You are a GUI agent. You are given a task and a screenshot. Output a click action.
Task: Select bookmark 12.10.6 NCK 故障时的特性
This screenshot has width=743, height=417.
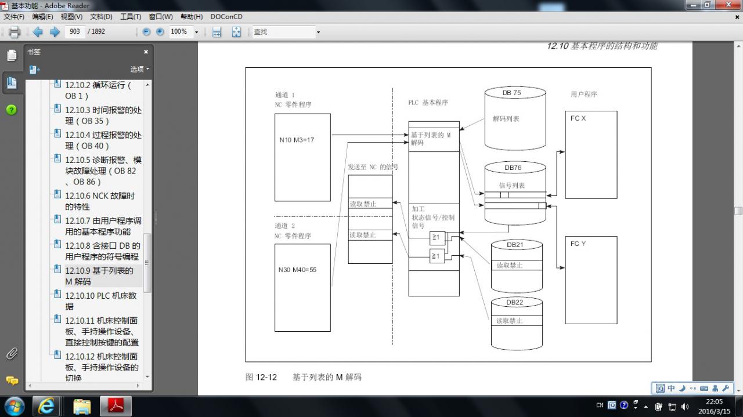point(100,201)
